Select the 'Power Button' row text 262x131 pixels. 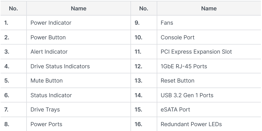pos(48,37)
